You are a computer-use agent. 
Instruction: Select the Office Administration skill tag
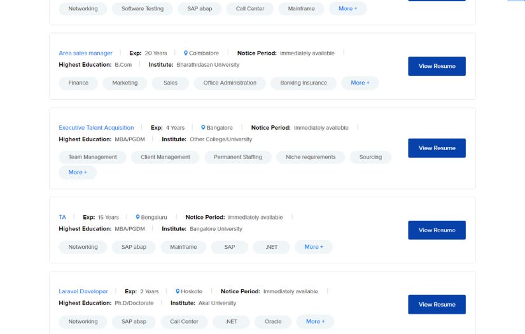[x=230, y=83]
